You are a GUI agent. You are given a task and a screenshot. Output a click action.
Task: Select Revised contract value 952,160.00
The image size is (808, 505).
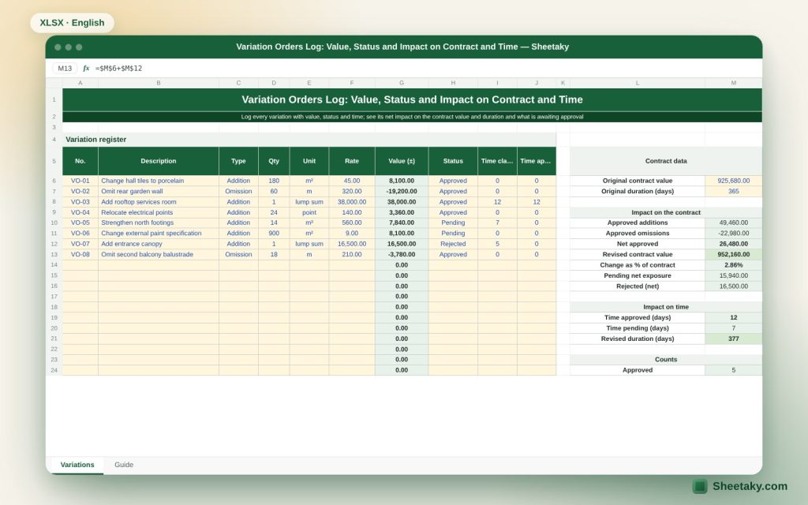(733, 255)
